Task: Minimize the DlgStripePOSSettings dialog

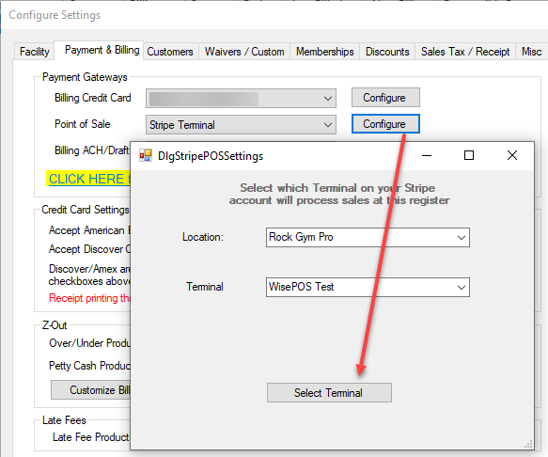Action: pos(427,155)
